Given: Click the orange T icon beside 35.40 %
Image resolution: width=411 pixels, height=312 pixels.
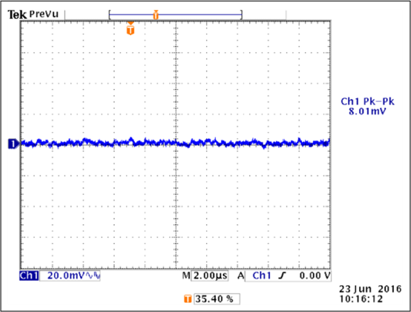Looking at the screenshot, I should [187, 299].
